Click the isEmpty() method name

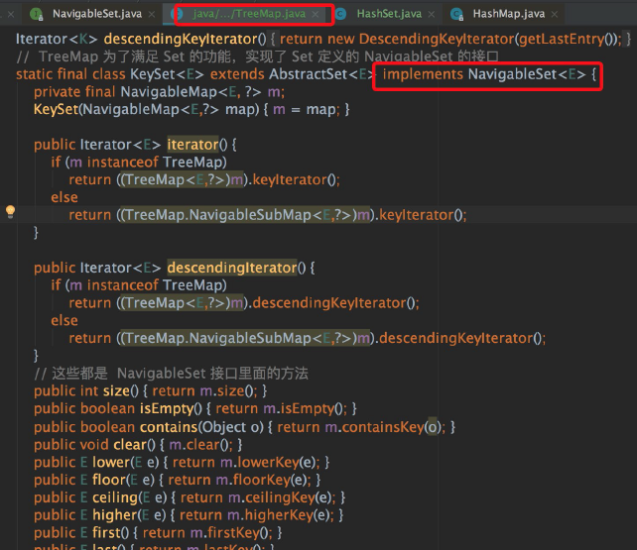pos(166,408)
